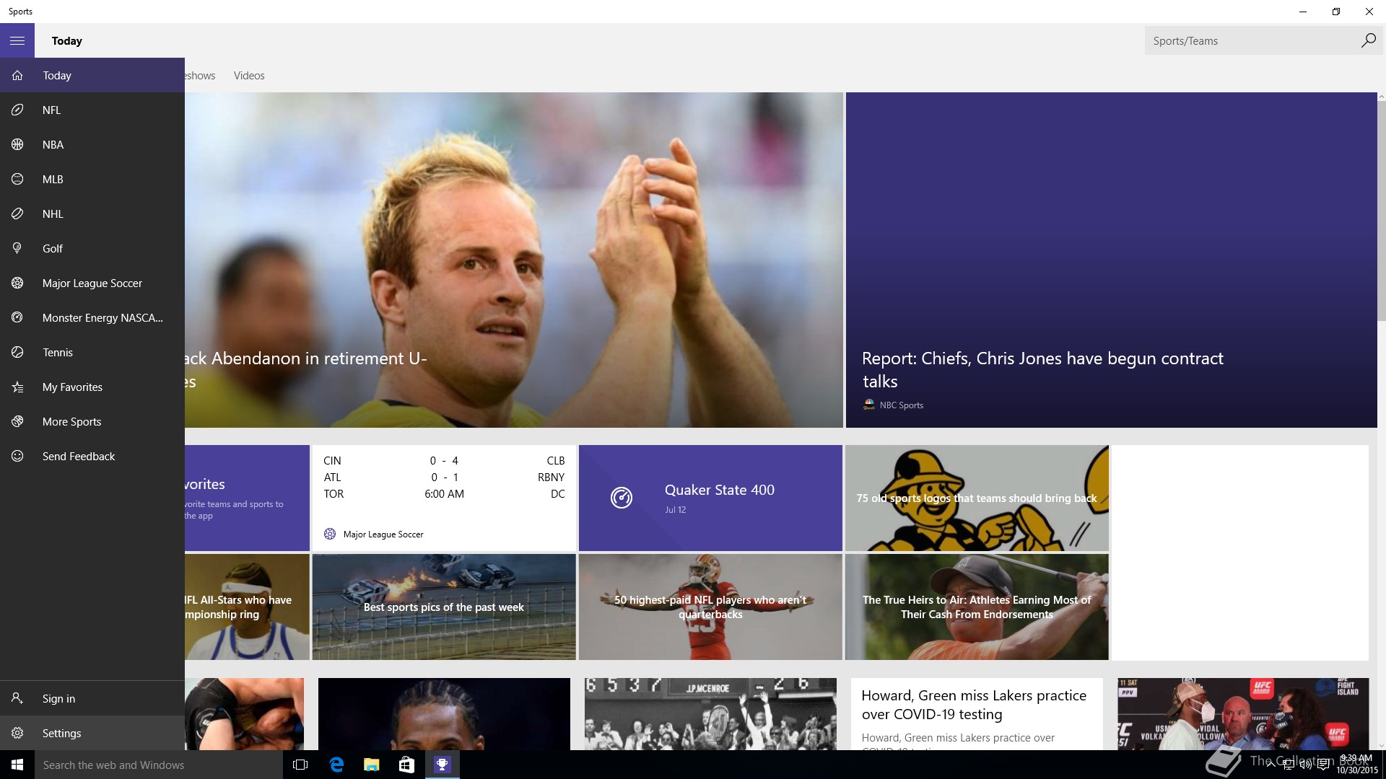Click the Search the web and Windows box
This screenshot has width=1386, height=779.
(x=159, y=765)
